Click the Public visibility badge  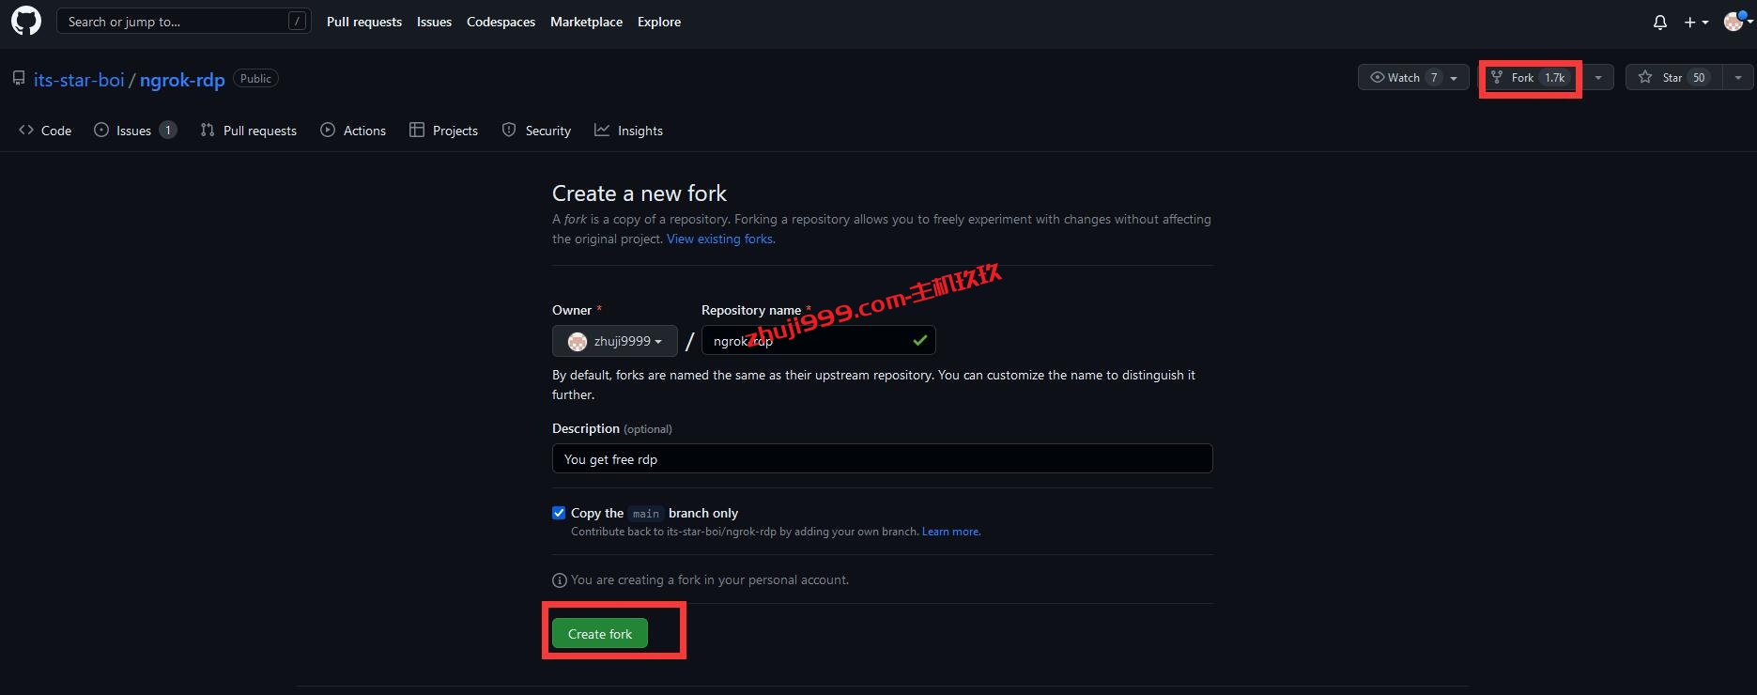point(255,79)
